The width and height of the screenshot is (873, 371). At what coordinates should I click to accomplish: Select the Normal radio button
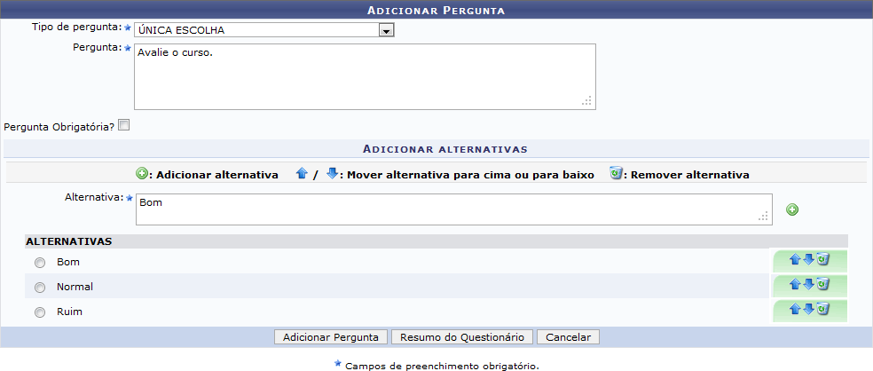point(39,288)
